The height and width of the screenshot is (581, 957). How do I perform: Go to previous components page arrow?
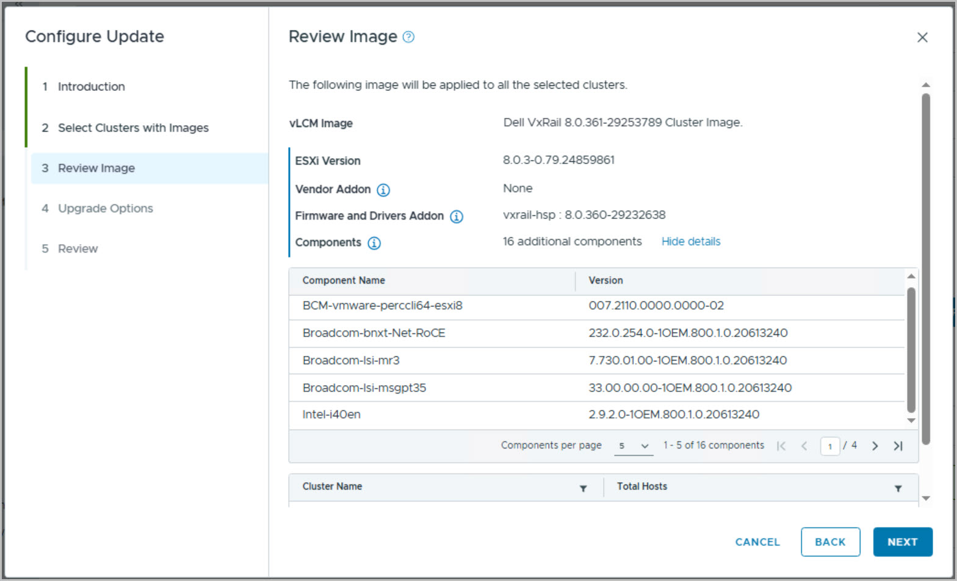804,446
